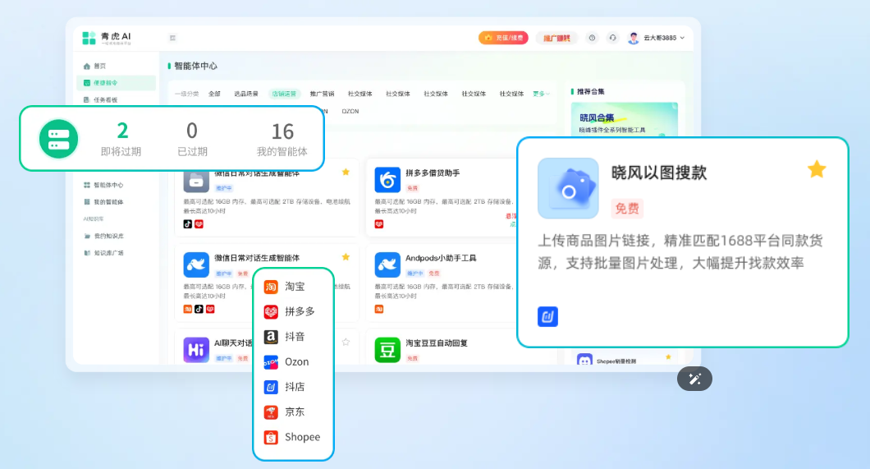Toggle the star on 晓风以图搜款 card
Viewport: 870px width, 469px height.
coord(816,169)
